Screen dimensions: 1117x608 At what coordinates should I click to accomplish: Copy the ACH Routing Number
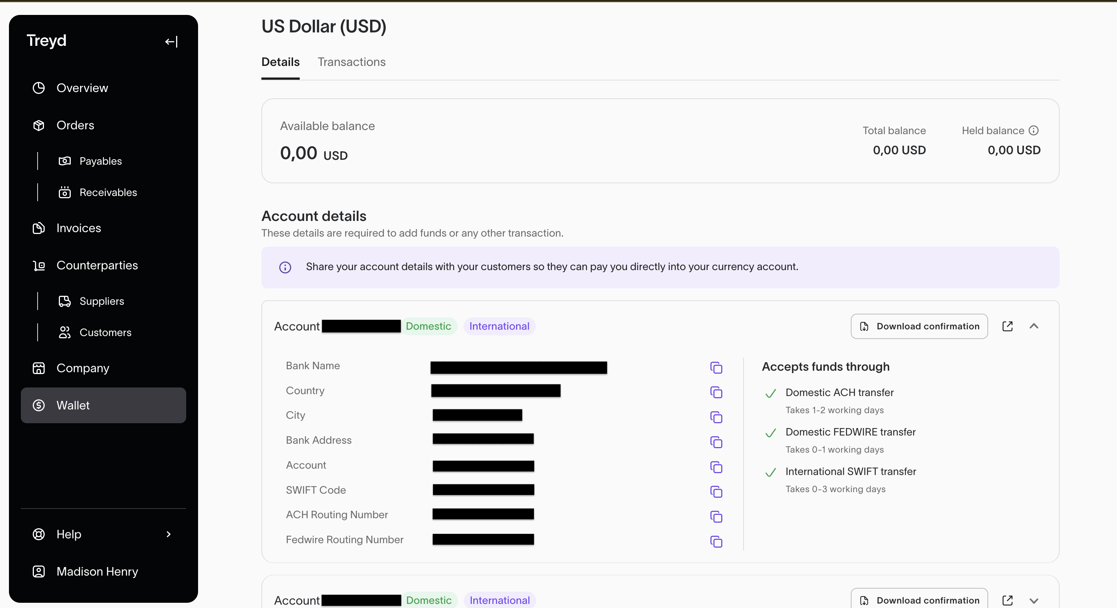pos(716,516)
